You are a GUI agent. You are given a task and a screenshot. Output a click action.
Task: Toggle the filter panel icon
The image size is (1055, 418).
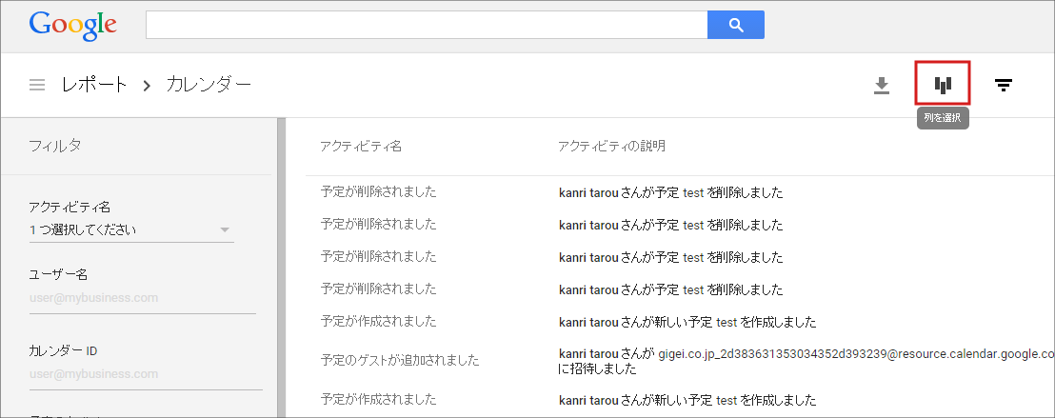(x=1003, y=86)
